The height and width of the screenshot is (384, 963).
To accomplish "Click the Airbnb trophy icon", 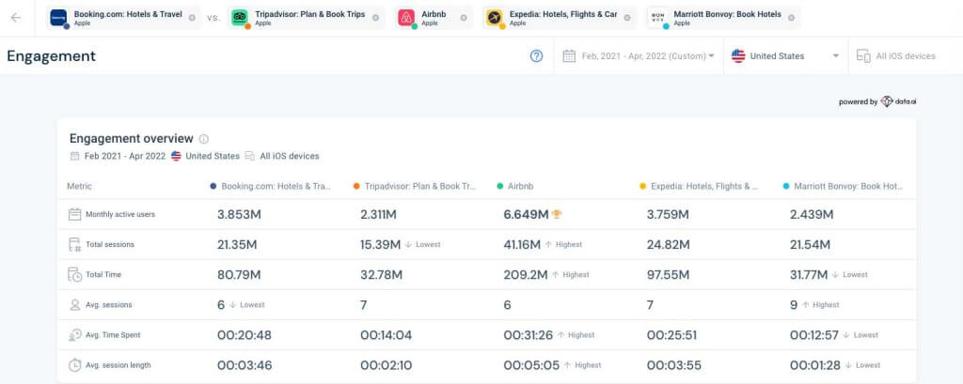I will pos(557,214).
